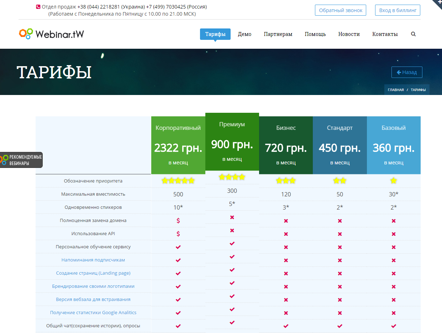The image size is (442, 333).
Task: Click the Использование API row label
Action: click(93, 233)
